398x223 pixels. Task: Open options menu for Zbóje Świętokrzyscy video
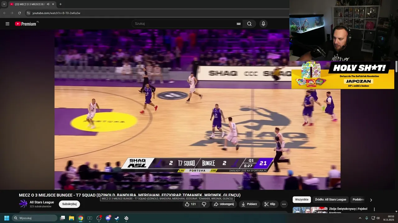tap(374, 209)
